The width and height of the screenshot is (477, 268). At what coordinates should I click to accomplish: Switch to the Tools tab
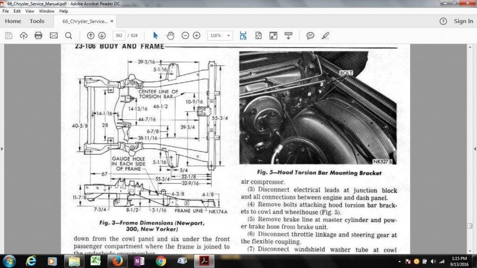click(37, 21)
